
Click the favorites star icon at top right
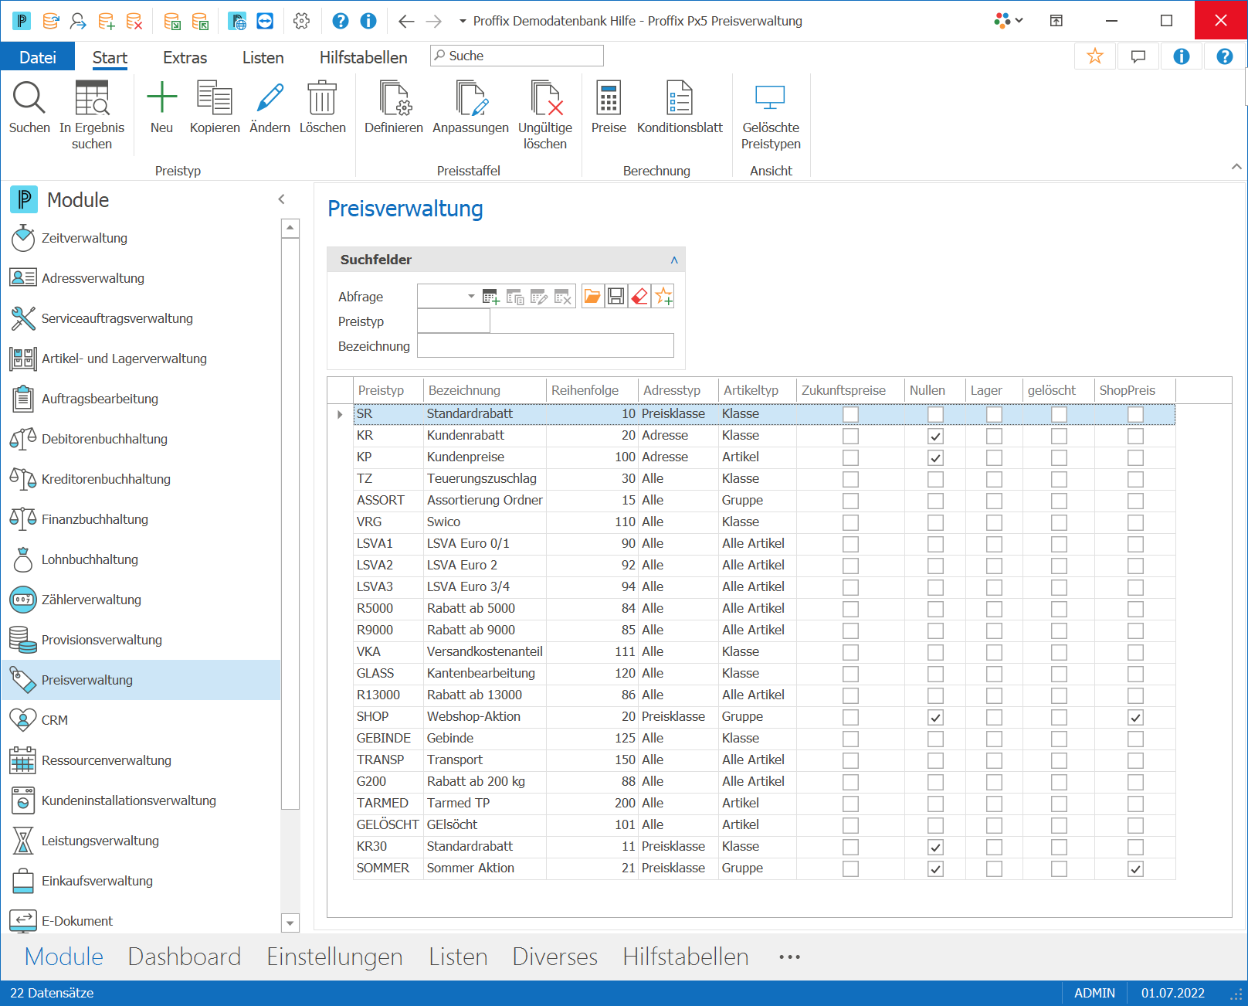(x=1095, y=56)
